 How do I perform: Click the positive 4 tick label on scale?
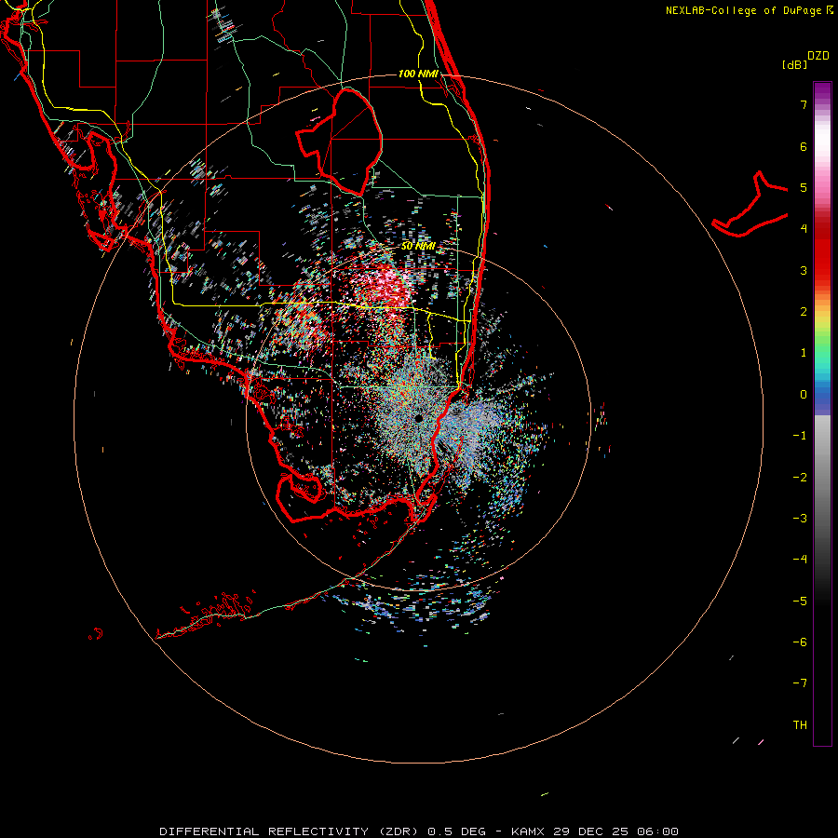tap(804, 229)
